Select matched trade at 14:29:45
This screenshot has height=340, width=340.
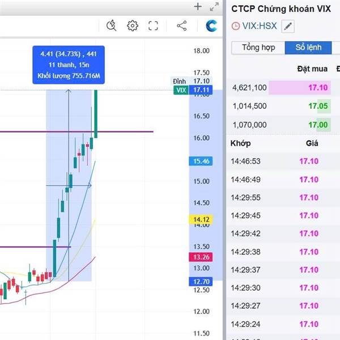tap(283, 215)
